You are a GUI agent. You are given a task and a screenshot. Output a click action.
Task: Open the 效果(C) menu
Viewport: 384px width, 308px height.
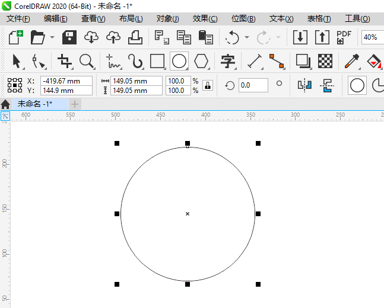205,18
